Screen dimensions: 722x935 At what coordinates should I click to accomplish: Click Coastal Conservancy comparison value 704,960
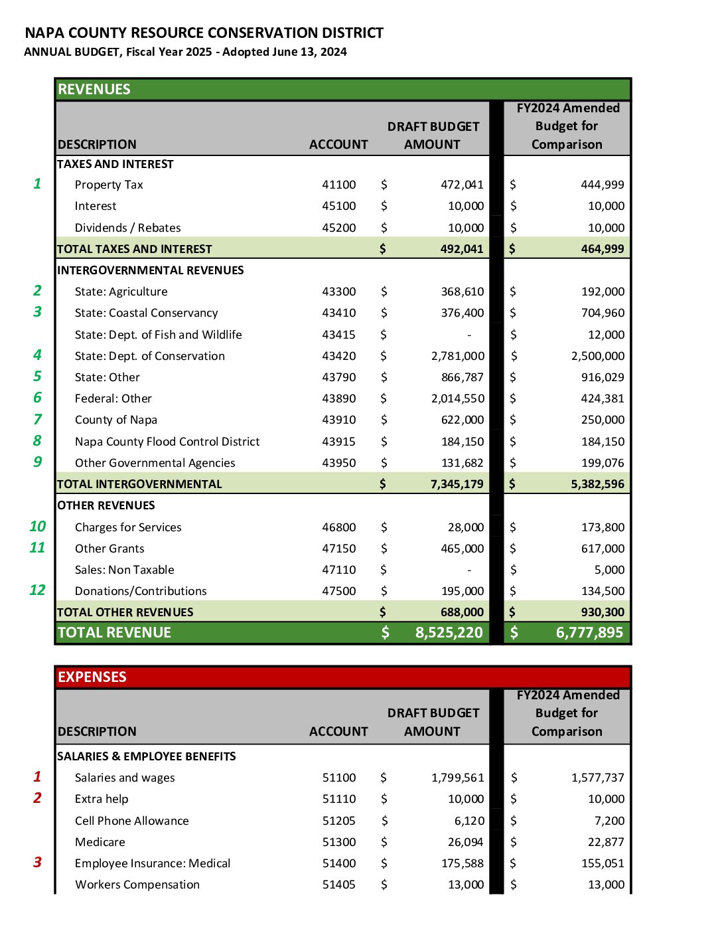point(603,313)
